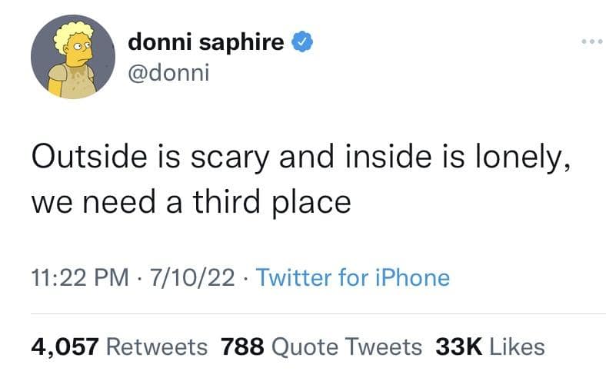View the Retweets list label
This screenshot has width=606, height=378.
pyautogui.click(x=156, y=346)
